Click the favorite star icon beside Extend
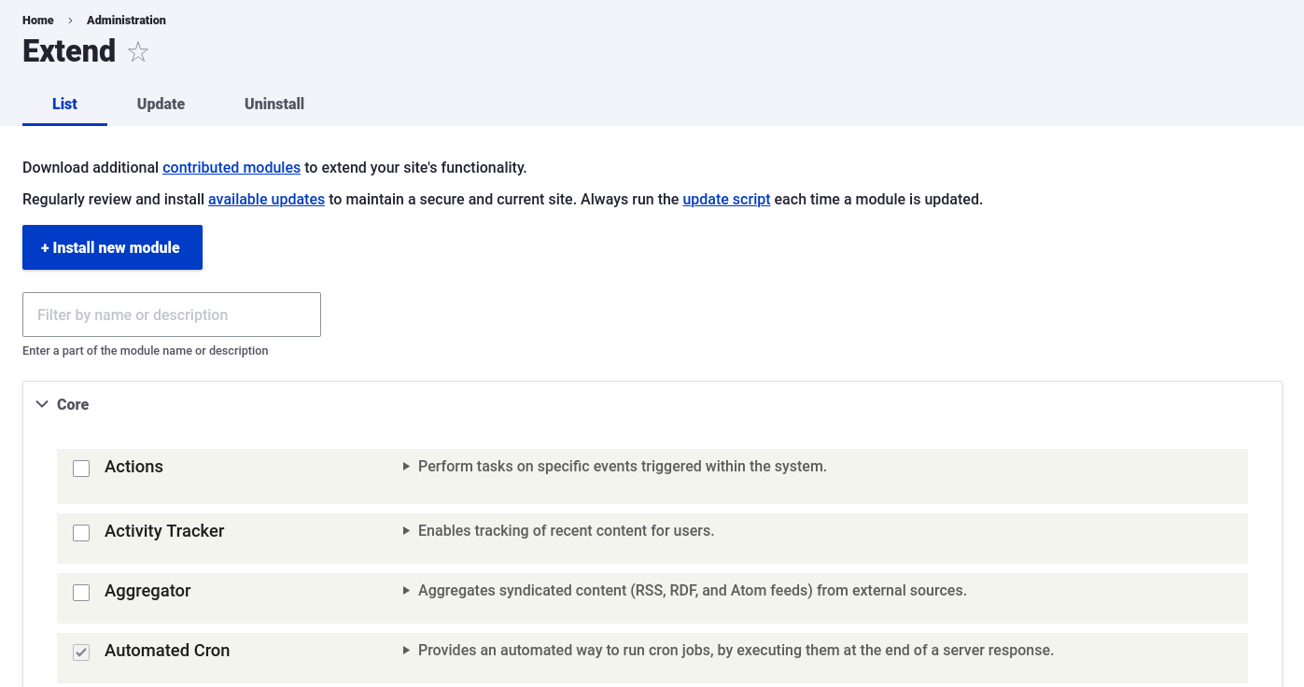The image size is (1304, 687). 138,52
